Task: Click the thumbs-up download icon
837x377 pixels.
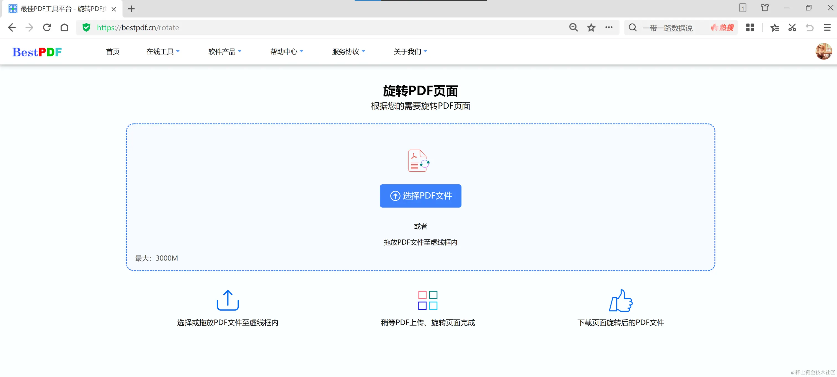Action: click(x=620, y=300)
